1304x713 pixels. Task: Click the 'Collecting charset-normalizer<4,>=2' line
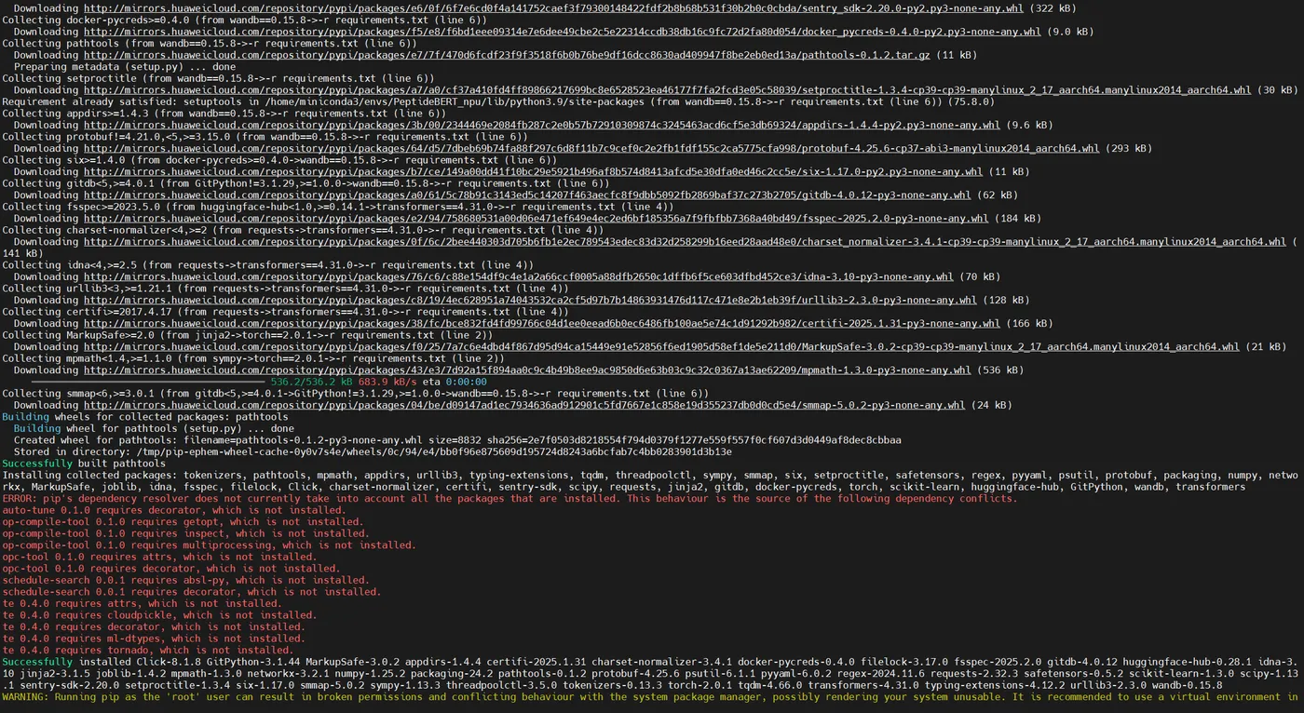[304, 231]
